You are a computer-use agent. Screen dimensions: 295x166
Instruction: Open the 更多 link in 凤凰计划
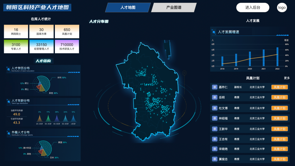click(287, 78)
